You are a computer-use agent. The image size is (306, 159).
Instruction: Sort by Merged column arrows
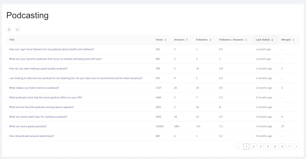coord(293,40)
